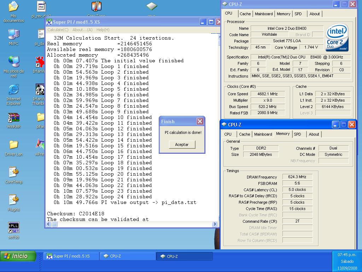Maximize the Super PI window

[211, 22]
